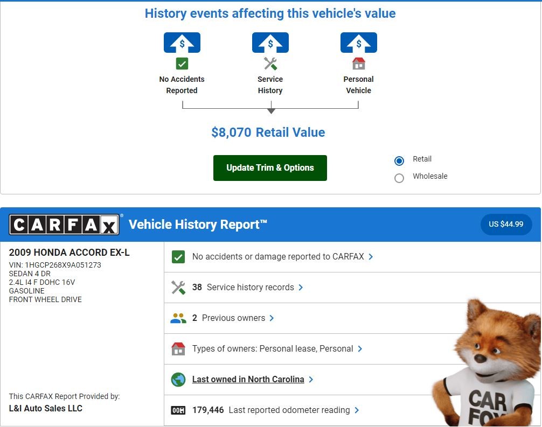Click the US $44.99 price button
542x427 pixels.
point(506,224)
